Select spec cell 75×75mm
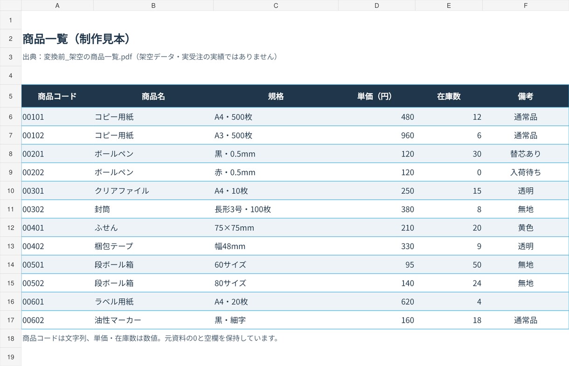569x366 pixels. click(x=276, y=228)
